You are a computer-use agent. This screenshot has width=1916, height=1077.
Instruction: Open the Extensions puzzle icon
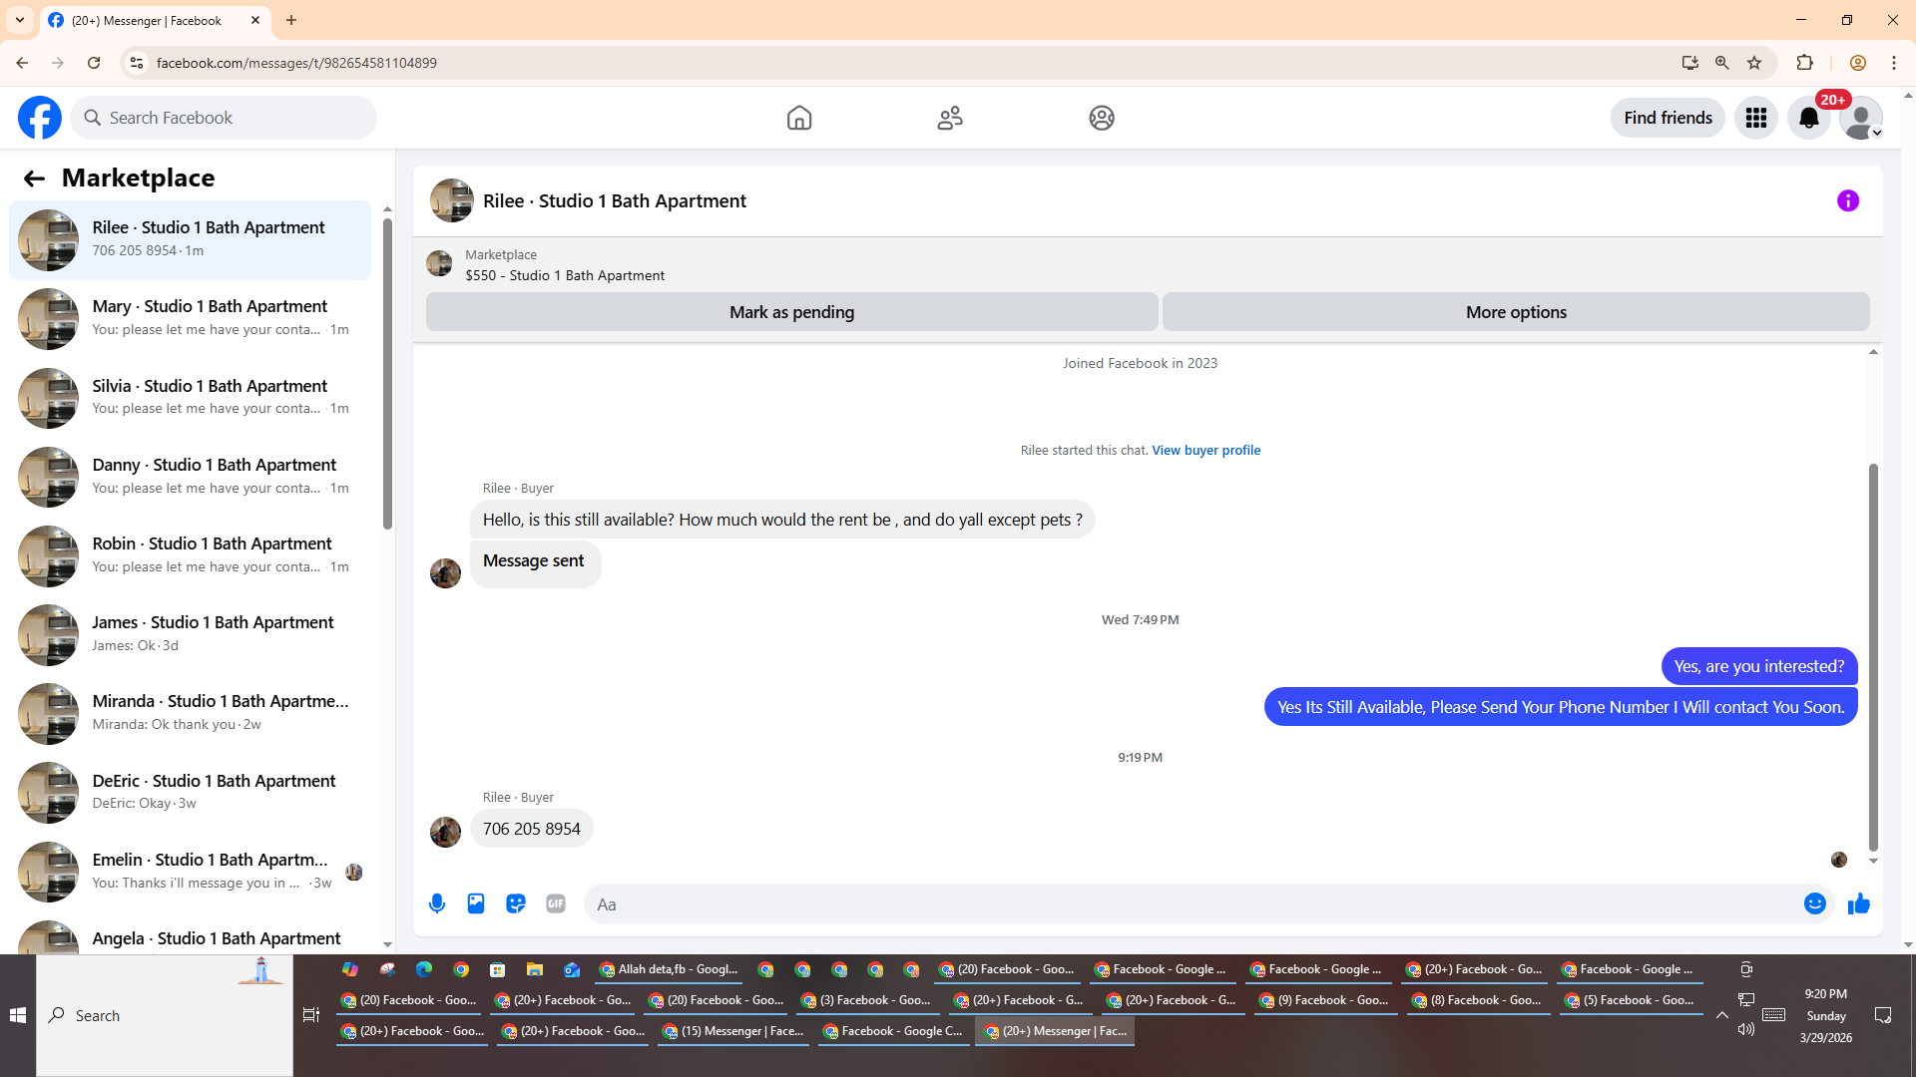pyautogui.click(x=1805, y=63)
